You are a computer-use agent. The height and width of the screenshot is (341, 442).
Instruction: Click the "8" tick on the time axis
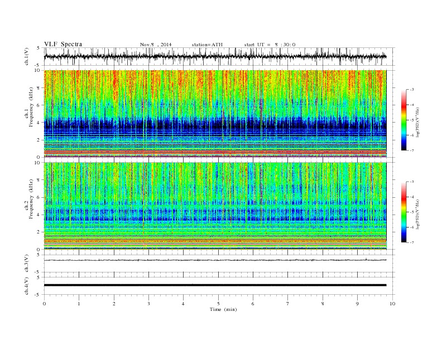point(323,304)
